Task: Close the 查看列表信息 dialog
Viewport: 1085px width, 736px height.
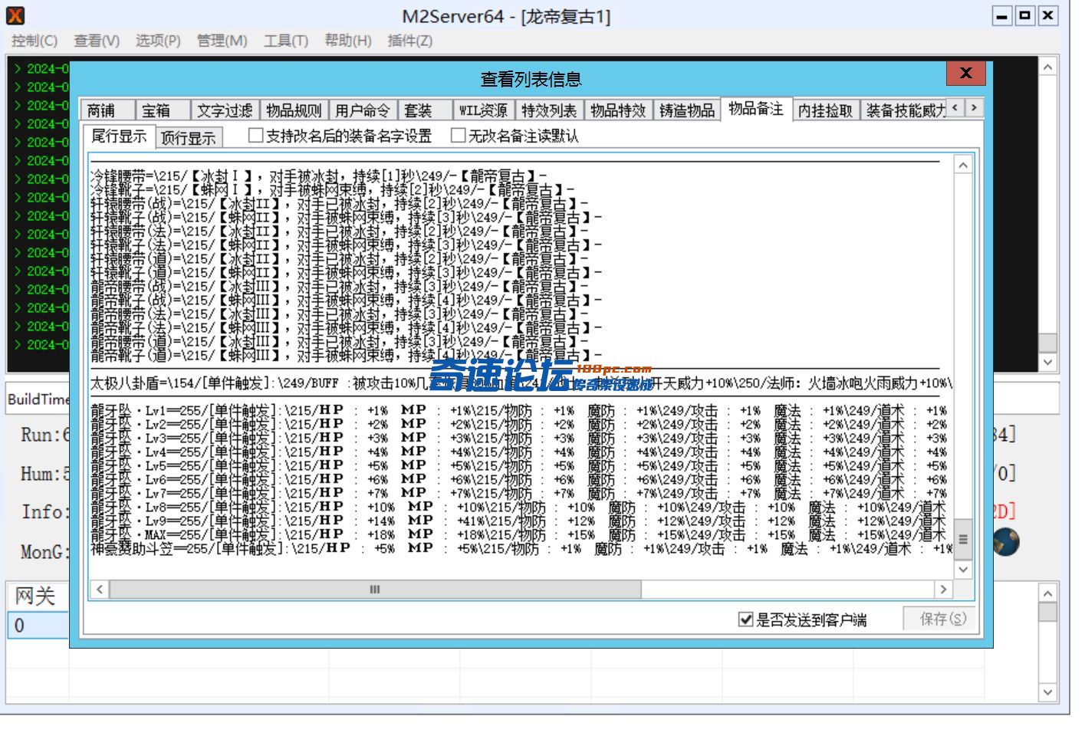Action: pos(965,73)
